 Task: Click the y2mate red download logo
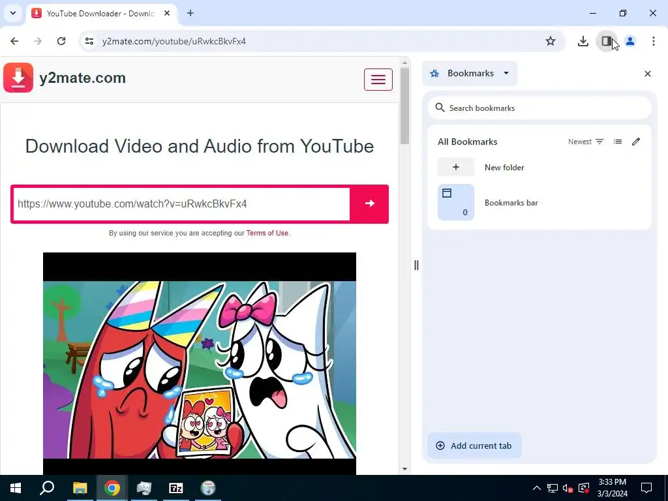point(18,78)
